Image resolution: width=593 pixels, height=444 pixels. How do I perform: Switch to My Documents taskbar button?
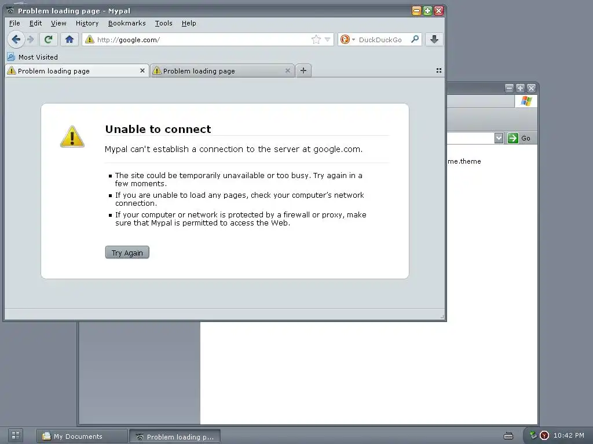point(82,436)
